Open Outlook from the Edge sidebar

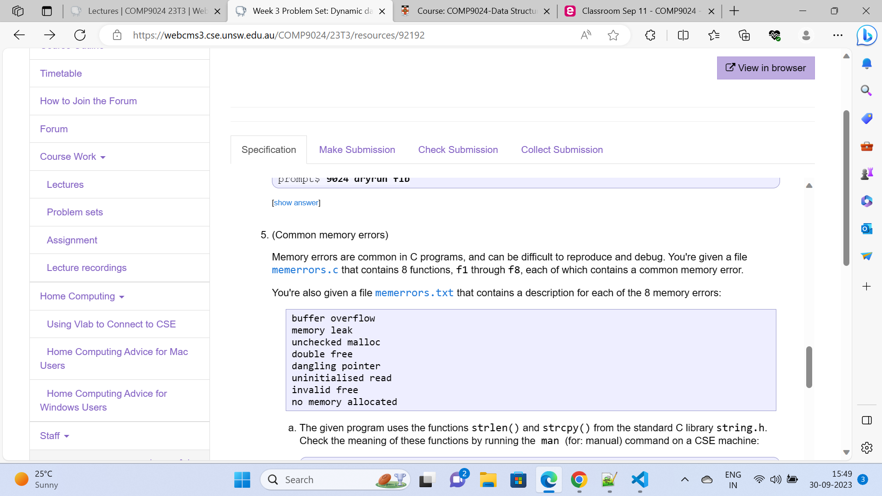click(x=866, y=228)
